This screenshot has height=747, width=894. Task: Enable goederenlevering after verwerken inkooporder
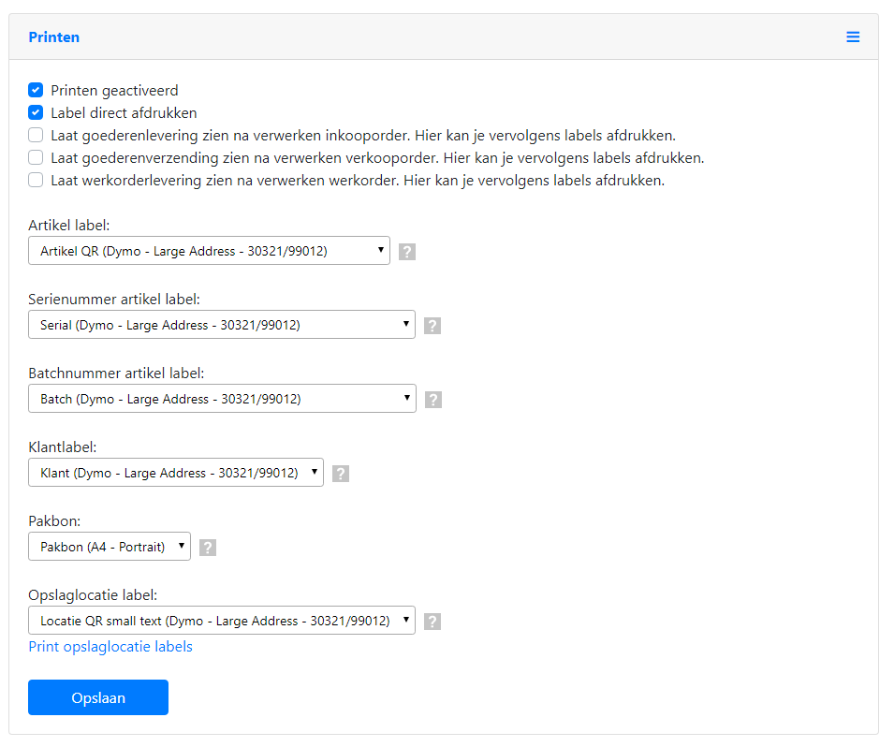(35, 135)
